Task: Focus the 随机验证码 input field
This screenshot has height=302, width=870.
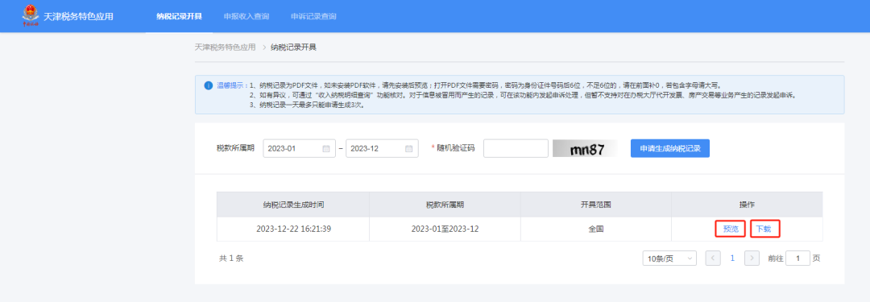Action: coord(516,148)
